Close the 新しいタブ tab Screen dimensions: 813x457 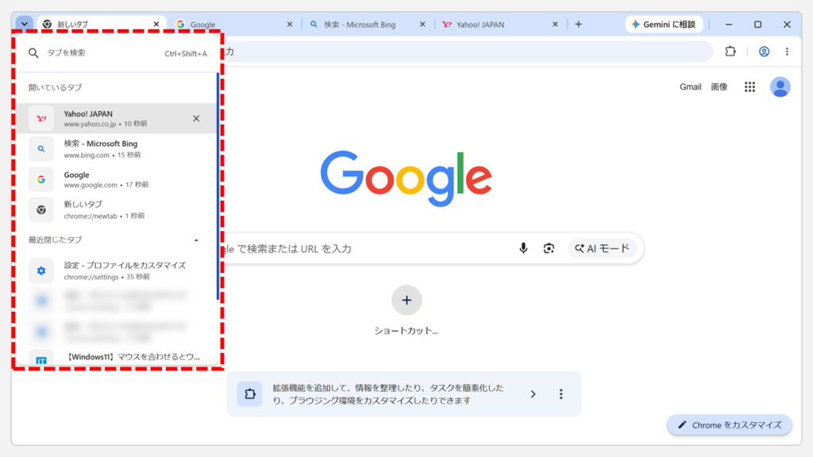tap(156, 25)
